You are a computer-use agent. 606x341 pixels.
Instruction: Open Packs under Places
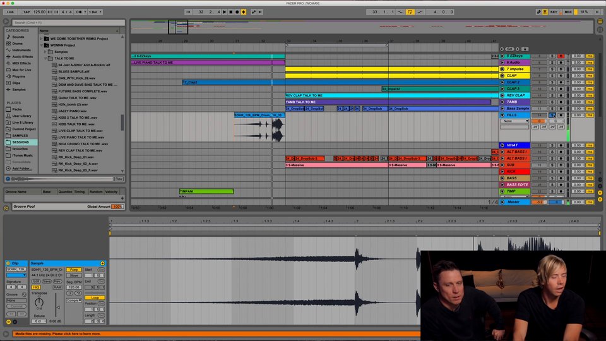(16, 109)
